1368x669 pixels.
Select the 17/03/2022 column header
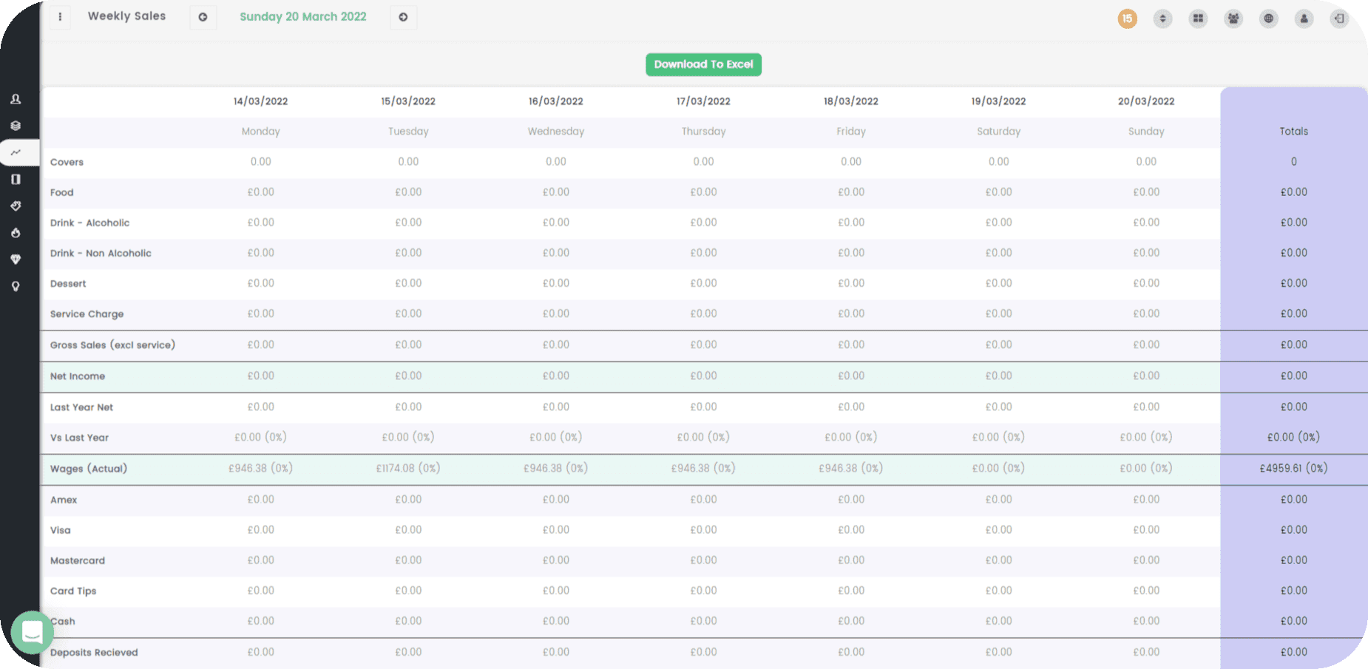coord(703,101)
